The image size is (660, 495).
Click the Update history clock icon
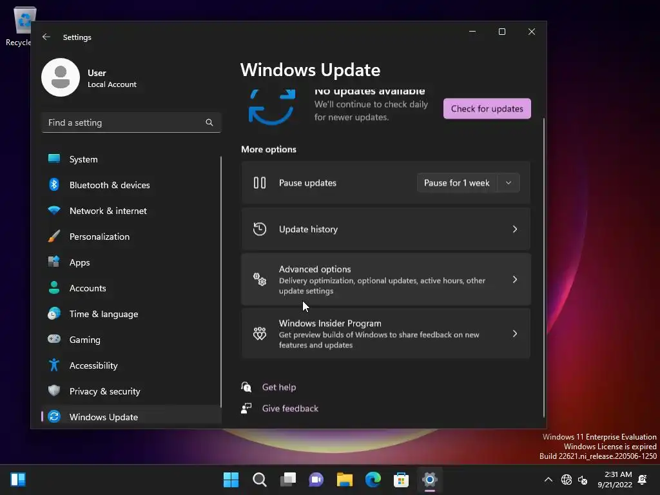(x=260, y=229)
